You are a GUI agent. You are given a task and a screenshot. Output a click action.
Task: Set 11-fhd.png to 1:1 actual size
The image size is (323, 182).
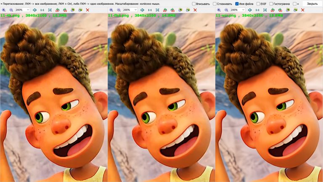tap(150, 10)
